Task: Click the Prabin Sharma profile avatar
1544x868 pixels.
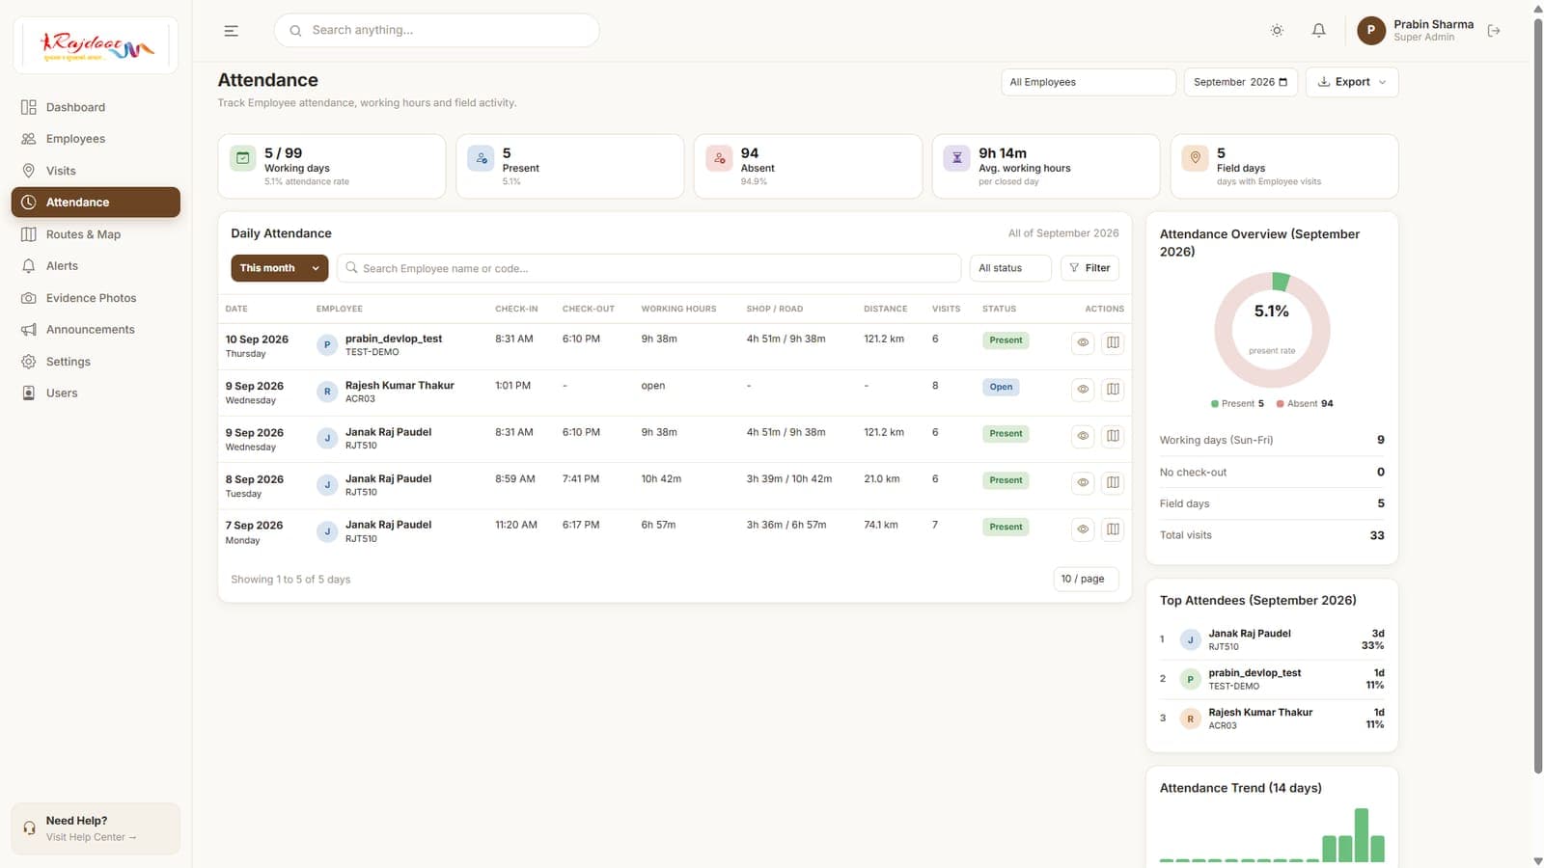Action: (x=1370, y=31)
